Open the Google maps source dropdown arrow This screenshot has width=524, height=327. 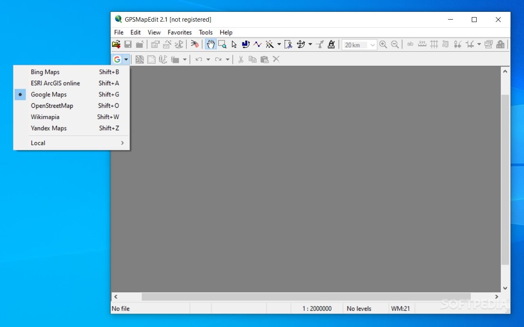coord(126,60)
